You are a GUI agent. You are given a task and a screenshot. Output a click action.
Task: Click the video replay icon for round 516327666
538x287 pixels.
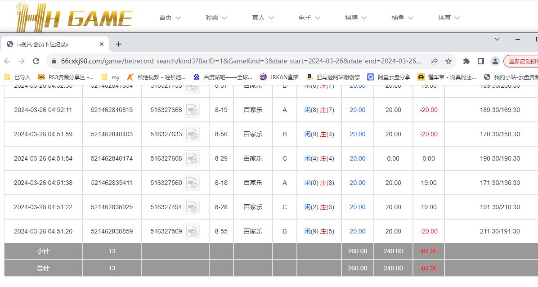click(192, 110)
